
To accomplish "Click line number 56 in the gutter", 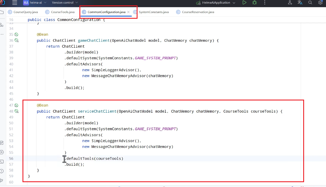I will (11, 159).
